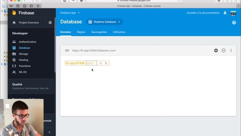
Task: Open Project Overview home icon
Action: (14, 23)
